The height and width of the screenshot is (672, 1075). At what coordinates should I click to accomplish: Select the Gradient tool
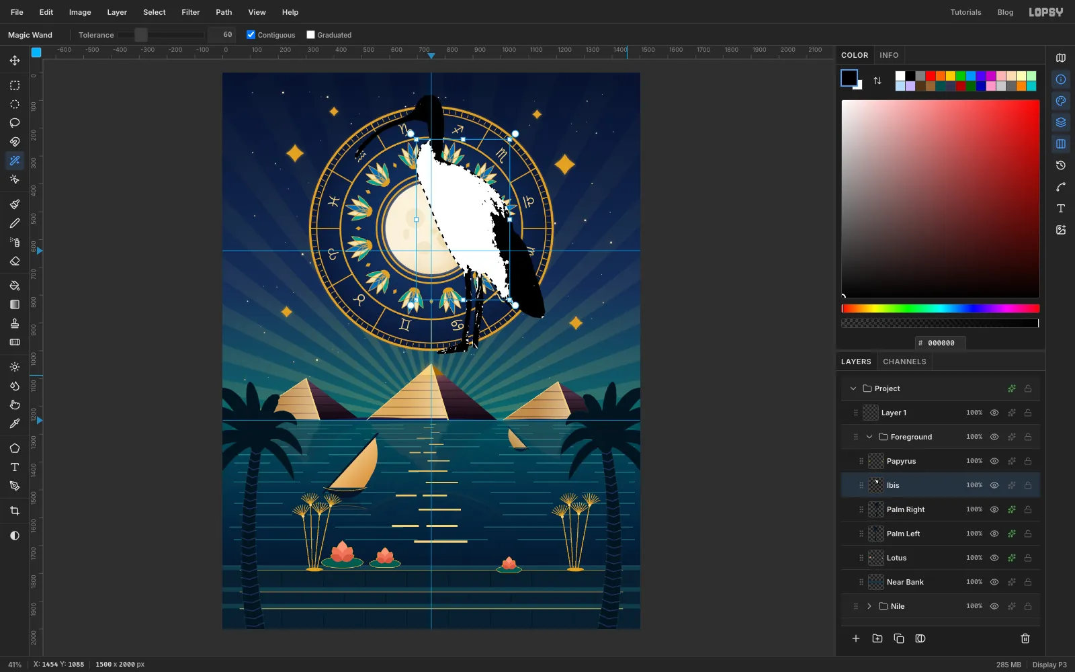15,304
